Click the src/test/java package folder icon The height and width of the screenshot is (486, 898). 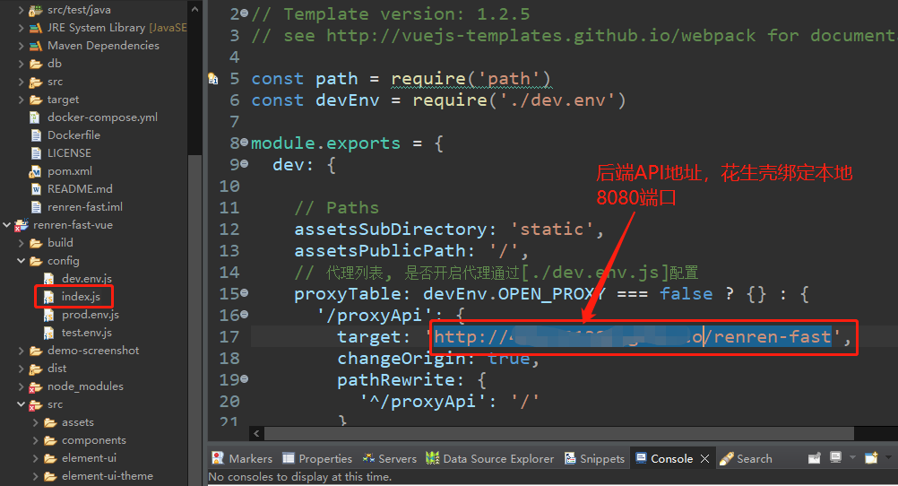(x=36, y=10)
